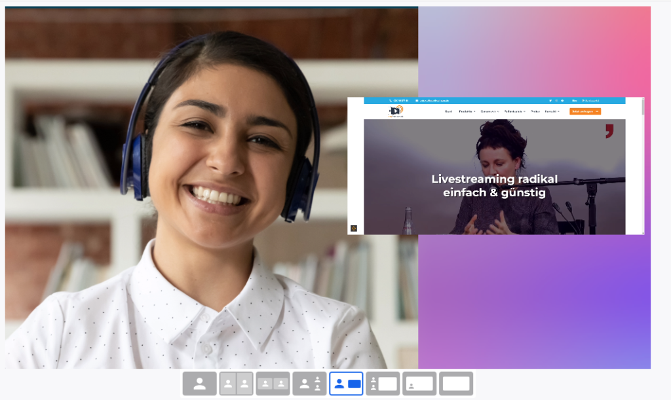
Task: Open the Produkte dropdown in website nav
Action: click(x=467, y=112)
